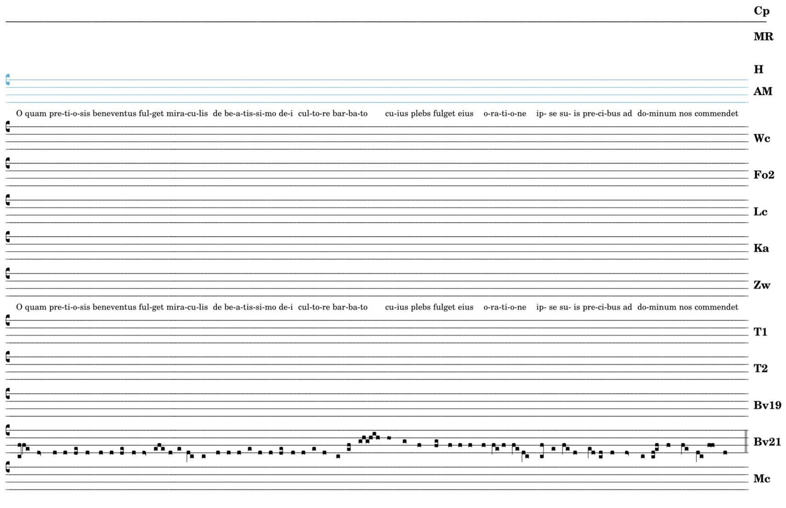
Task: Click "O quam" in lyrics above the T1 staff
Action: tap(31, 307)
